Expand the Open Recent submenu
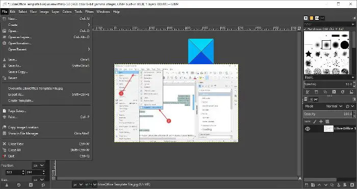Viewport: 357px width, 189px height. click(46, 49)
